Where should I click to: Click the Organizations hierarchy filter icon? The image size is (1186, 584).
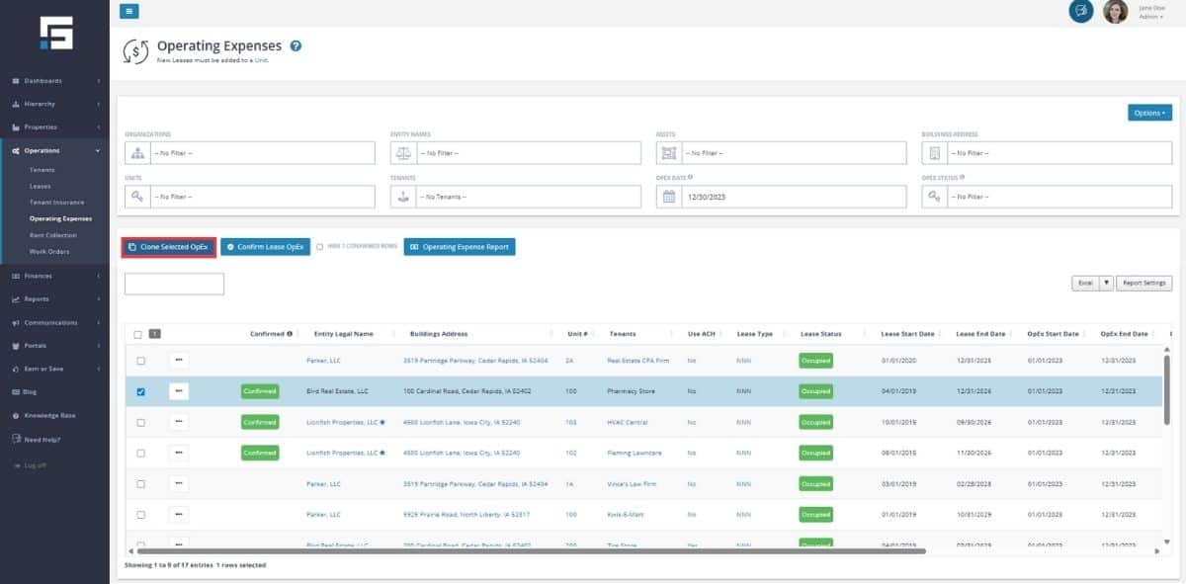[137, 153]
